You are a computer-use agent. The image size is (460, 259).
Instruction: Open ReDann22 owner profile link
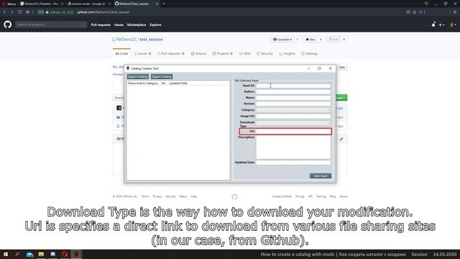tap(126, 40)
